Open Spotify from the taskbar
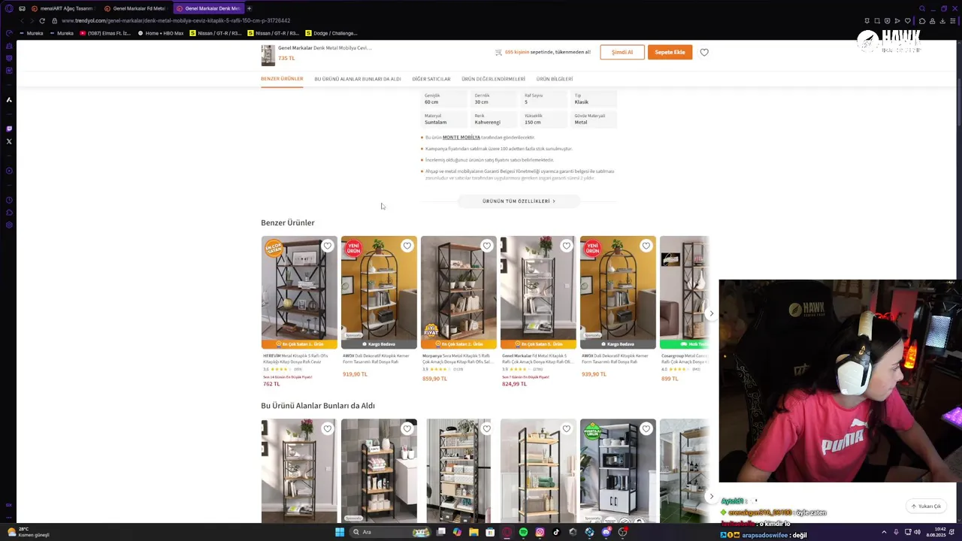This screenshot has height=541, width=962. (523, 532)
